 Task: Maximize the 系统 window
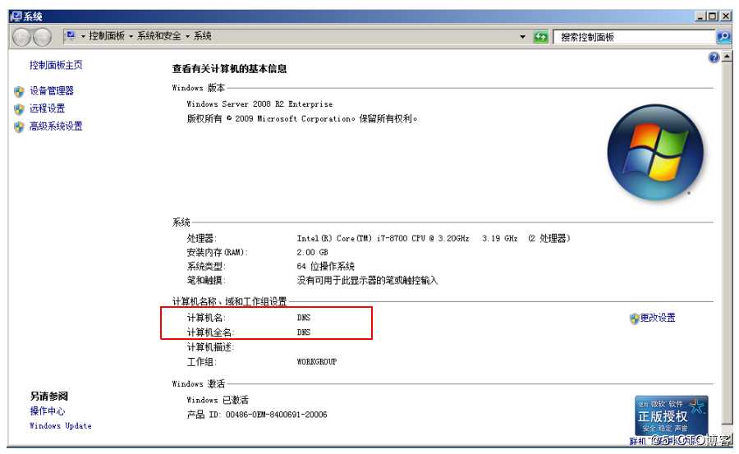click(713, 16)
